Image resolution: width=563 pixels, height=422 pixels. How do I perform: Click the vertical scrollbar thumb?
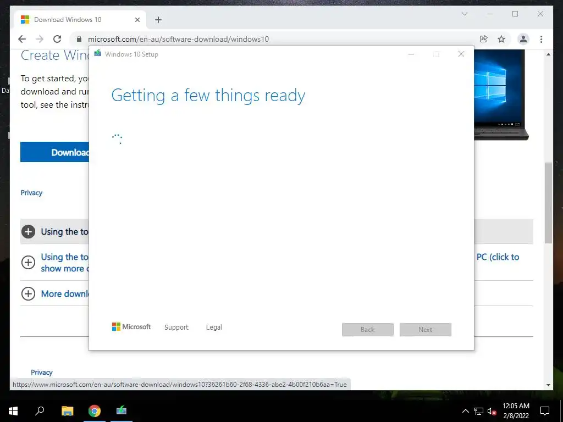click(548, 203)
